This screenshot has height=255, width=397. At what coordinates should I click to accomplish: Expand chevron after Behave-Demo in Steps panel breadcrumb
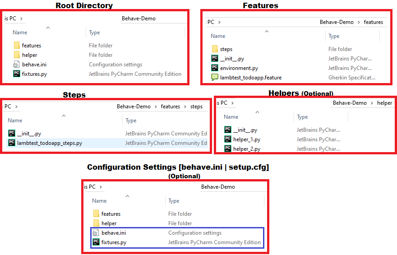[x=156, y=107]
